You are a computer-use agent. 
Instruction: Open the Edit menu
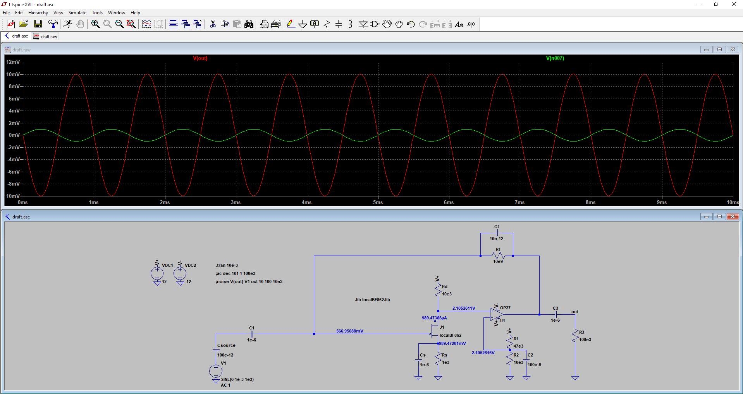[x=19, y=13]
